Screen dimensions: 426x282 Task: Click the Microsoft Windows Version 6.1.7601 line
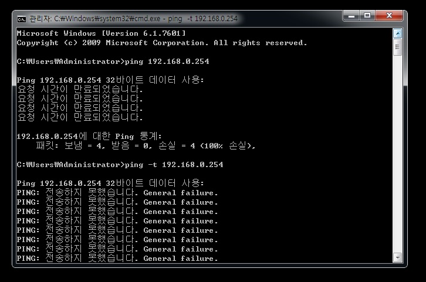click(101, 33)
